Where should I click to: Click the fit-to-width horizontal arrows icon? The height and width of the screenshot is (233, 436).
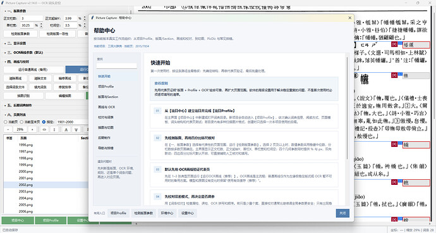44,130
